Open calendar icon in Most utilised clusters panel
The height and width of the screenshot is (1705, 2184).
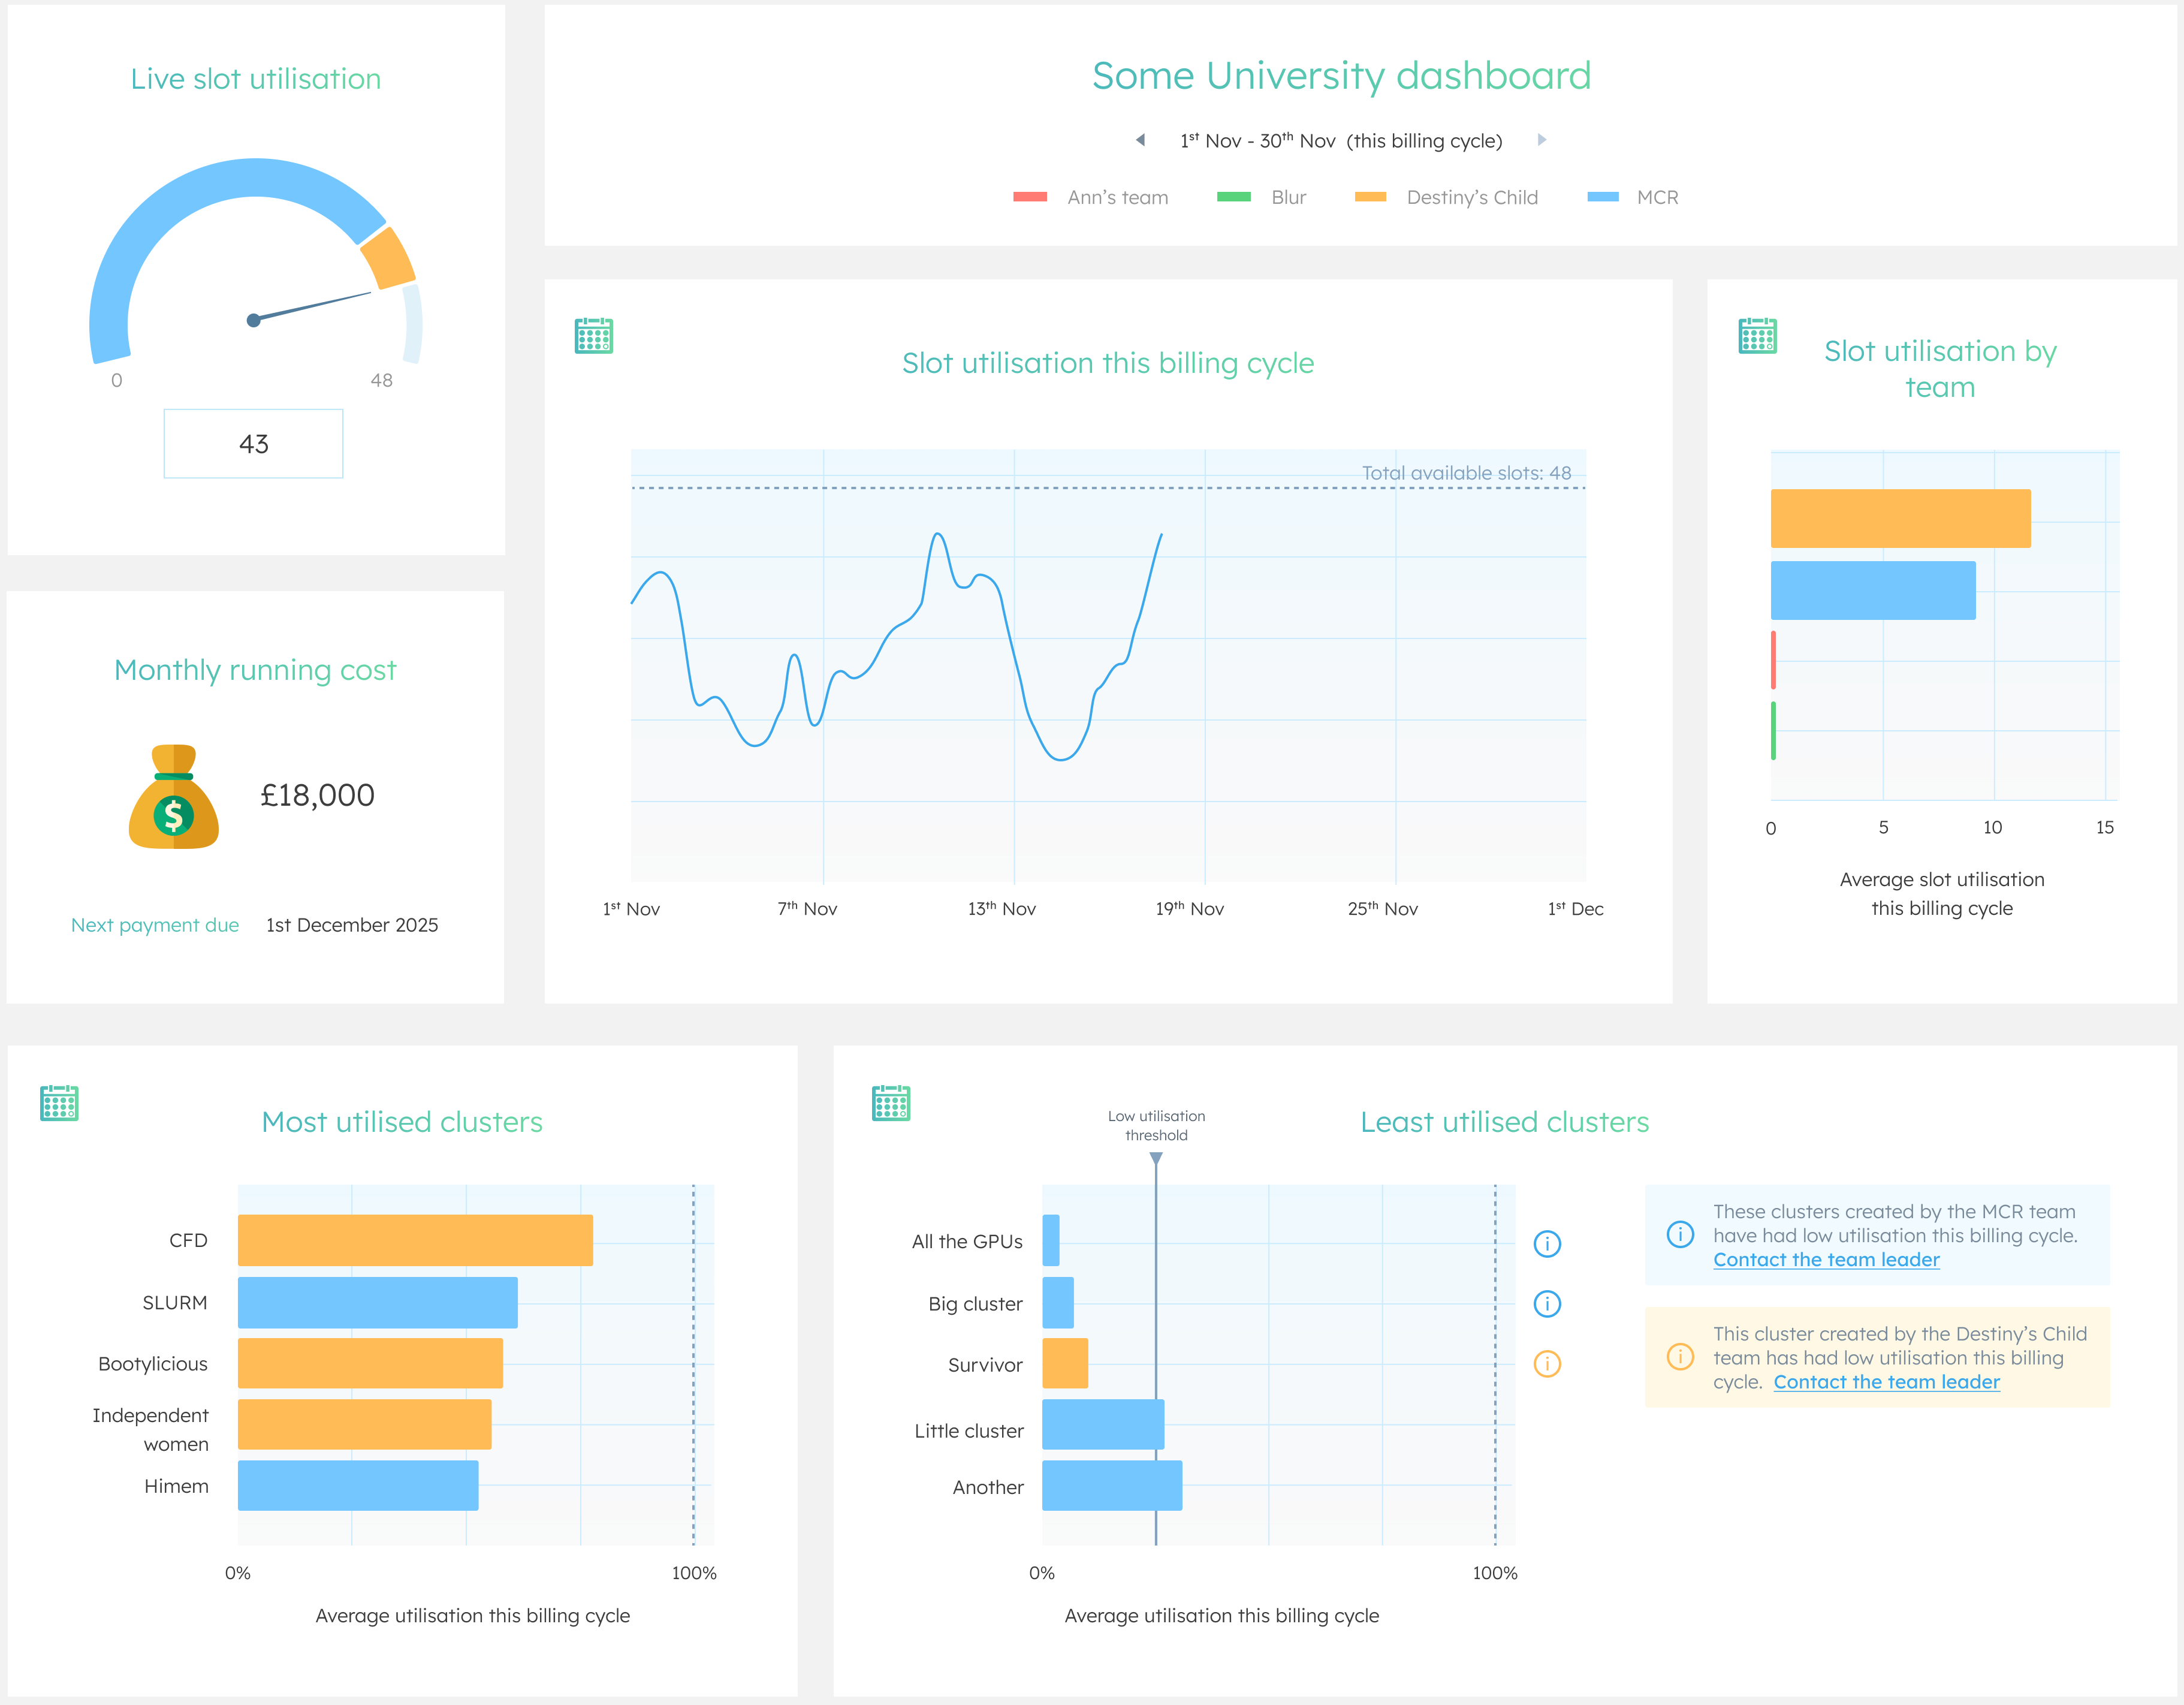coord(59,1103)
